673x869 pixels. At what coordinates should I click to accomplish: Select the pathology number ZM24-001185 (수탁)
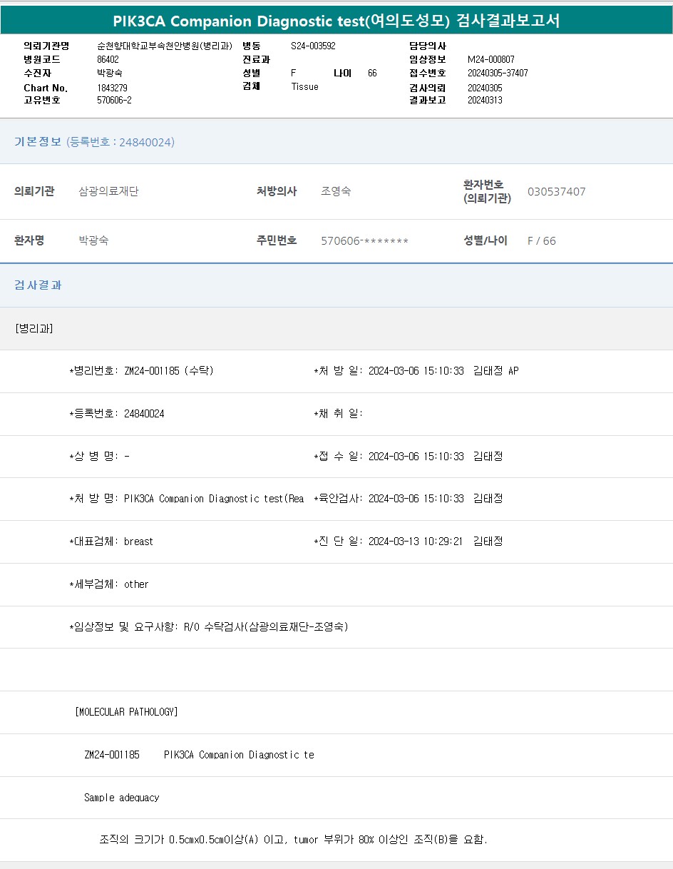(x=168, y=371)
